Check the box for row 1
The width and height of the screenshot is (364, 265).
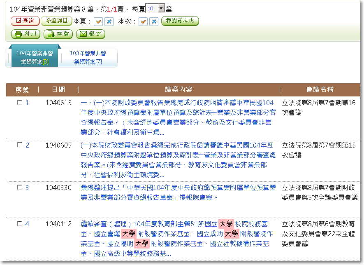(x=20, y=103)
